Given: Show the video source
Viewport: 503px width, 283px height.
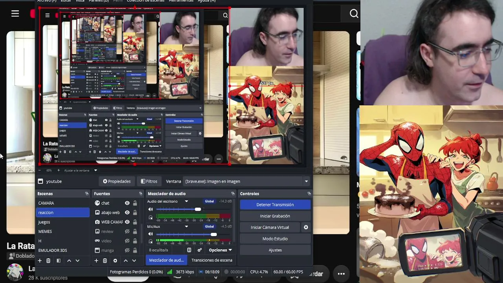Looking at the screenshot, I should 127,241.
